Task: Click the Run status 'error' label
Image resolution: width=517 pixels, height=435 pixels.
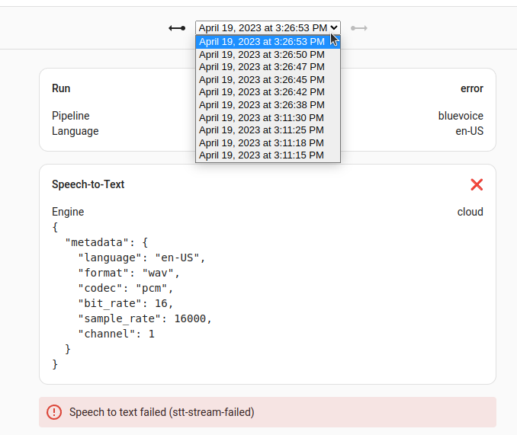Action: [471, 88]
